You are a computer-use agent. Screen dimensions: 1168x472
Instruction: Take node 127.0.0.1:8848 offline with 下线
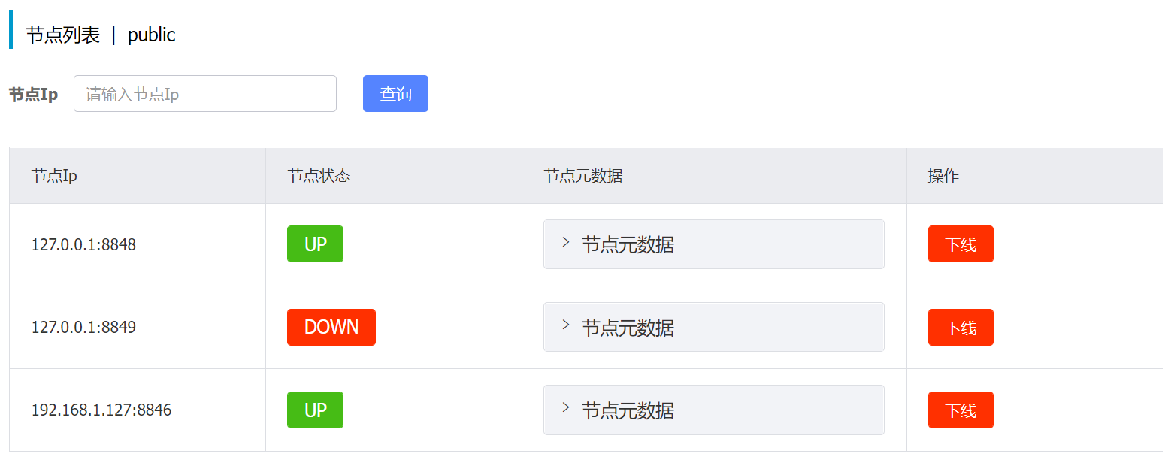coord(960,244)
